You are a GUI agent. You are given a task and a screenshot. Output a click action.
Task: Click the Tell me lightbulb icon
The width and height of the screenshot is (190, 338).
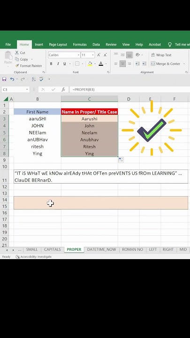pyautogui.click(x=170, y=45)
